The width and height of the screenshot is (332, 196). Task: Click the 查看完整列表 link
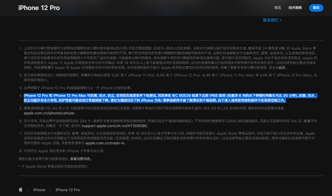[80, 159]
